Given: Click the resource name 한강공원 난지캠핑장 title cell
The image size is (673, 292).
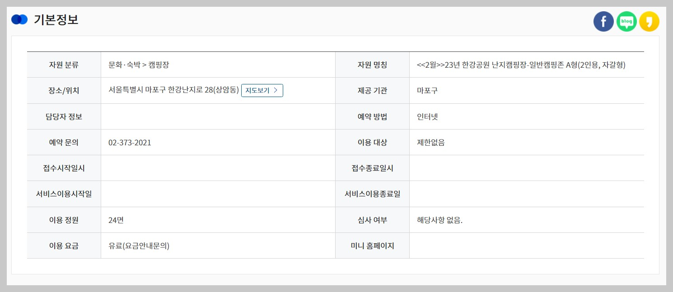Looking at the screenshot, I should pos(521,65).
